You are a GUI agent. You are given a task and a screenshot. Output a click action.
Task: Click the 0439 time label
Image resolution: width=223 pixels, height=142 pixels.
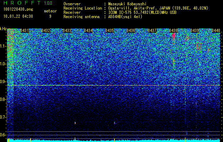click(195, 31)
